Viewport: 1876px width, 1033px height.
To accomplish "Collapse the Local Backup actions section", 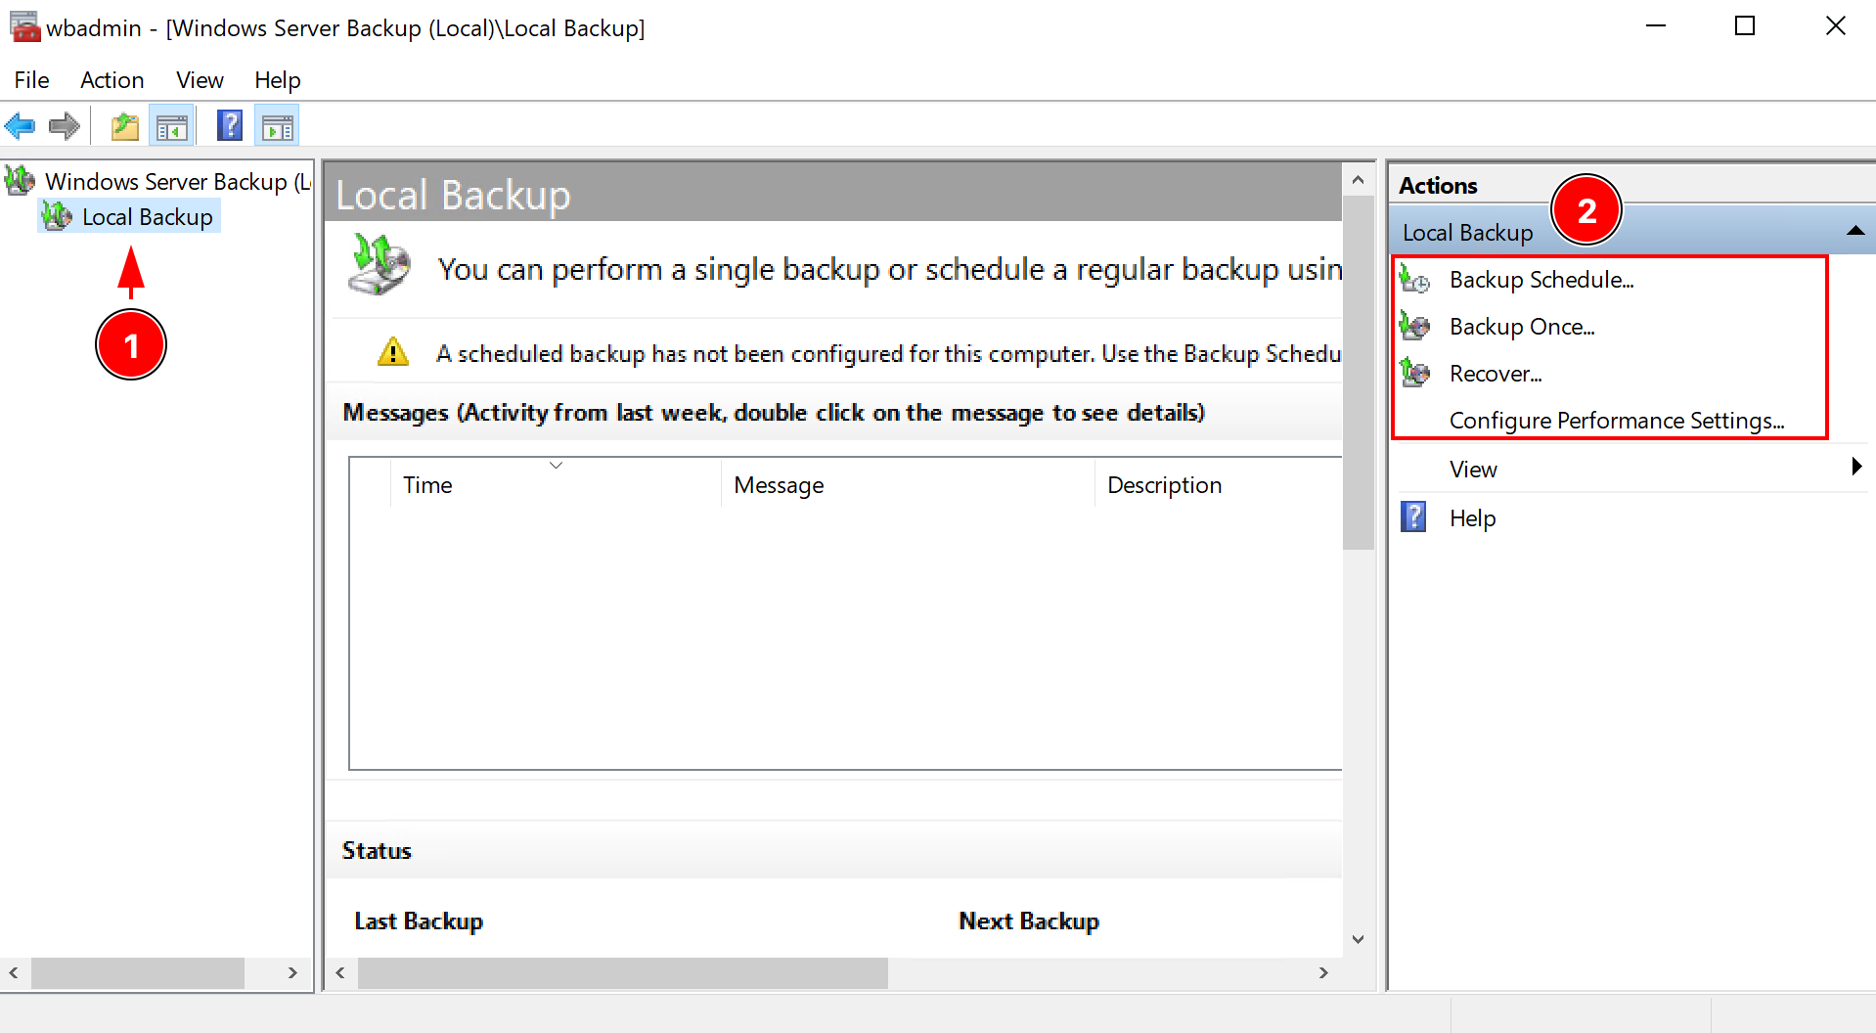I will tap(1854, 231).
